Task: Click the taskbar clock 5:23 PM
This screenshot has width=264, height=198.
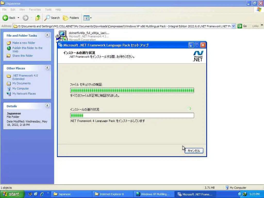Action: point(254,194)
